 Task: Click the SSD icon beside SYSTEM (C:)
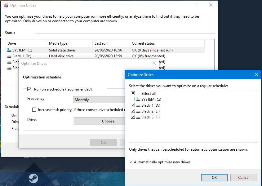tap(9, 50)
